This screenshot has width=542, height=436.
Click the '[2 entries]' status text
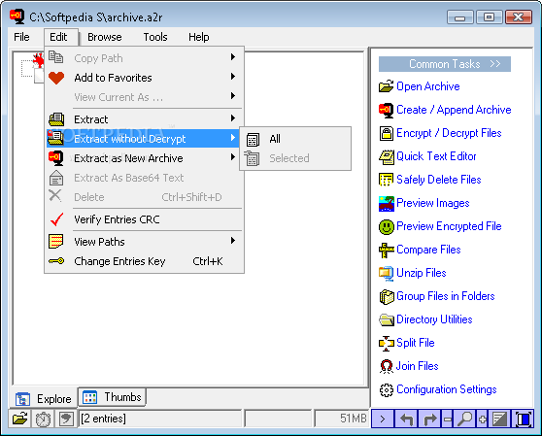pyautogui.click(x=103, y=419)
